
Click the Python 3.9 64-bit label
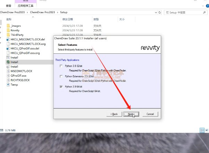point(74,87)
